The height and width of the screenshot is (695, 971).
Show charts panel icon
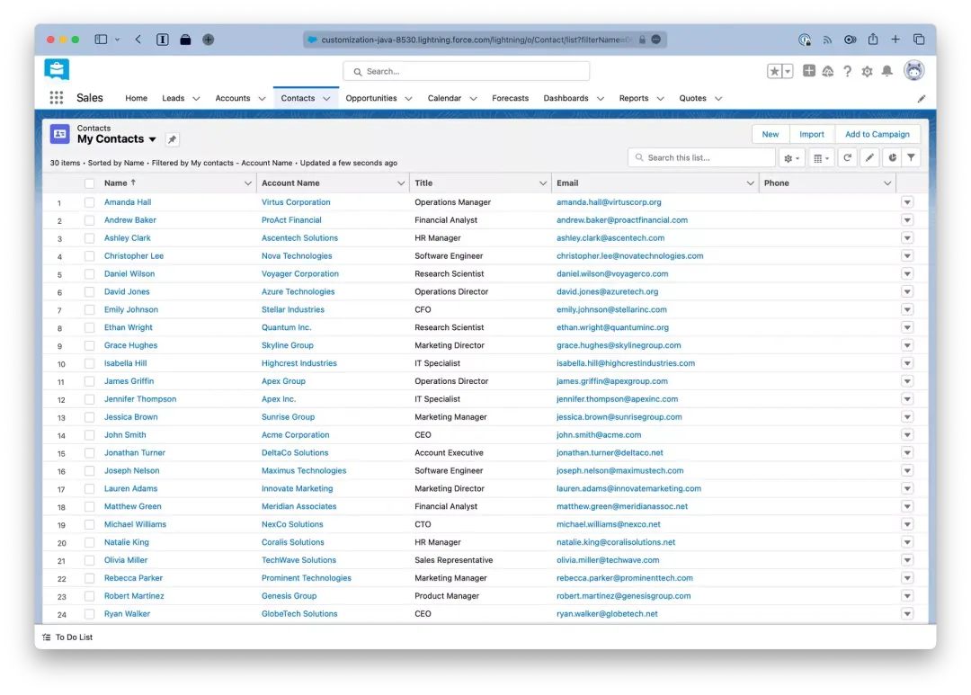[x=893, y=157]
